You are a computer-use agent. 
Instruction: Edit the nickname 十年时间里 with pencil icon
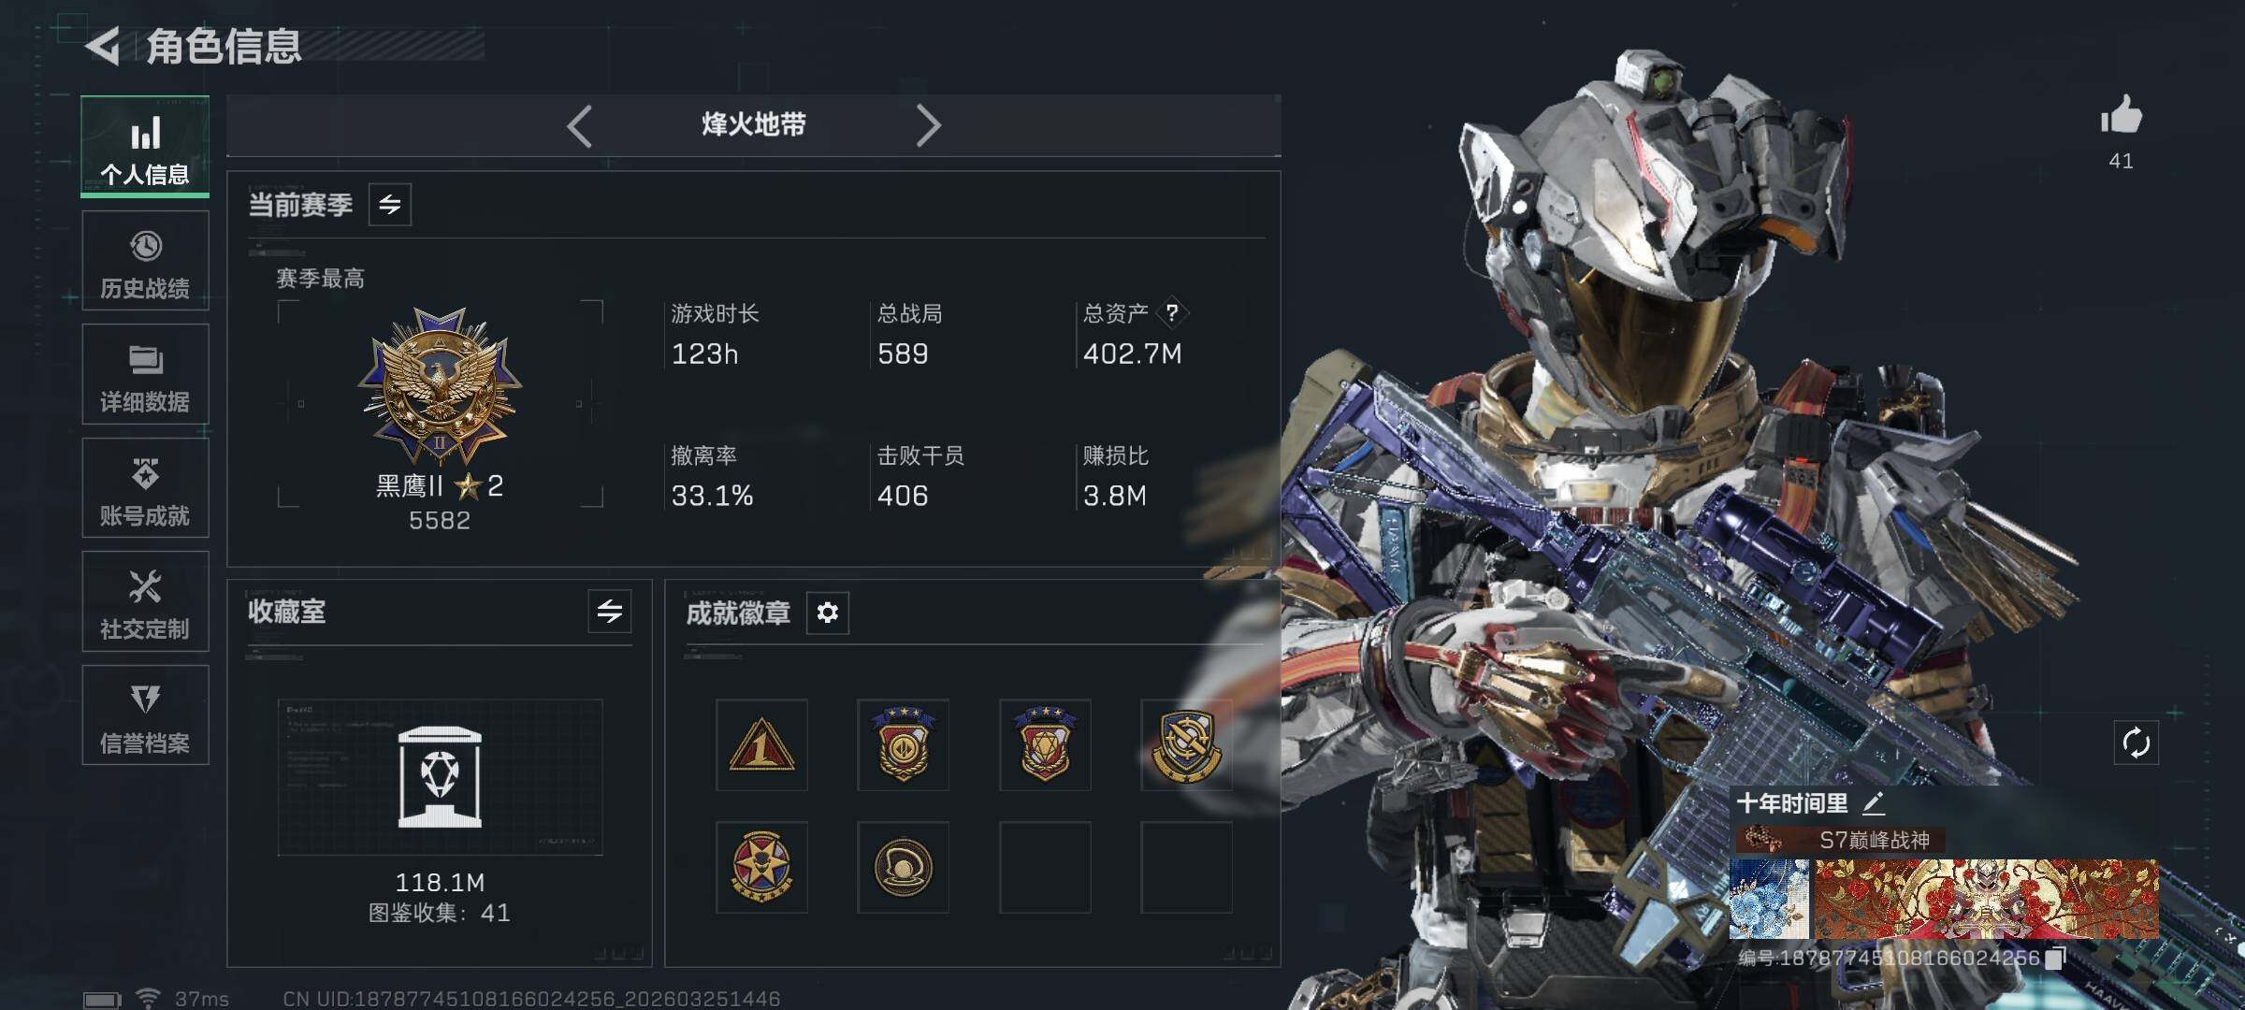pos(1873,803)
